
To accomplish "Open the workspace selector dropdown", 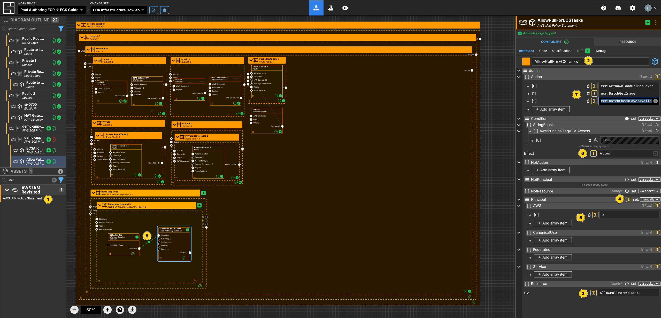I will point(52,10).
